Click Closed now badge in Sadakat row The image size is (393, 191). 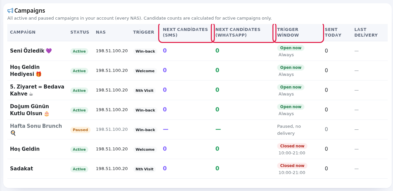coord(292,165)
